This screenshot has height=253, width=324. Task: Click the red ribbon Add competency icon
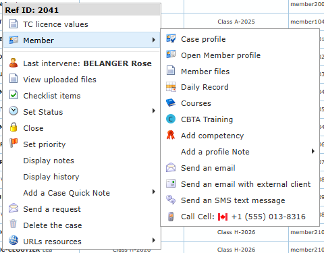pyautogui.click(x=171, y=135)
